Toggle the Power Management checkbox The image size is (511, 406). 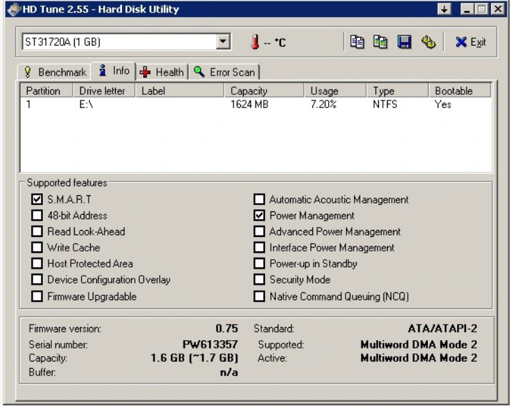(259, 215)
